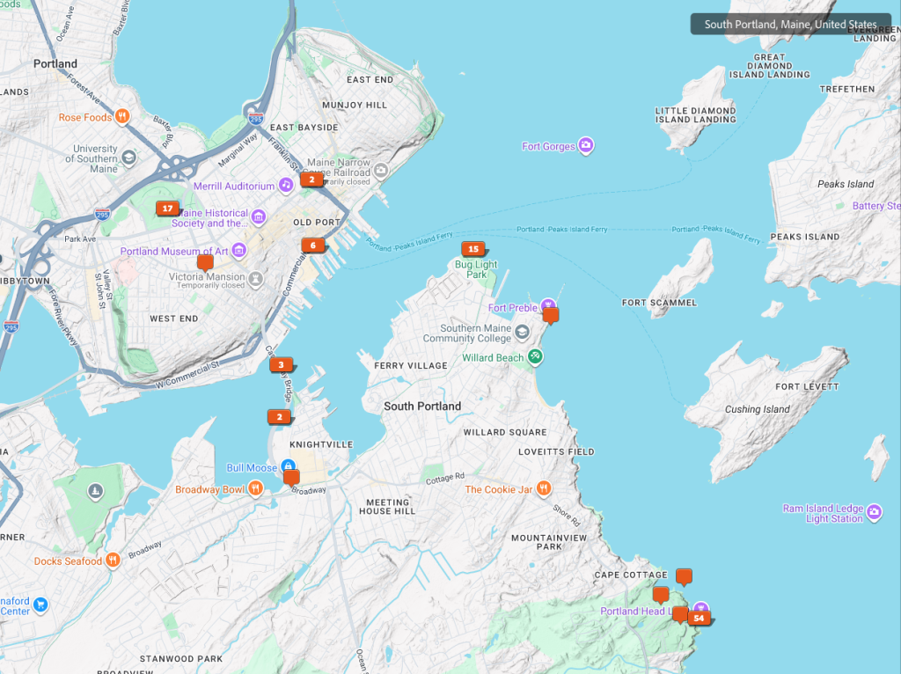Click the 2 cluster near Maine Narrow Gauge Railroad

click(311, 179)
